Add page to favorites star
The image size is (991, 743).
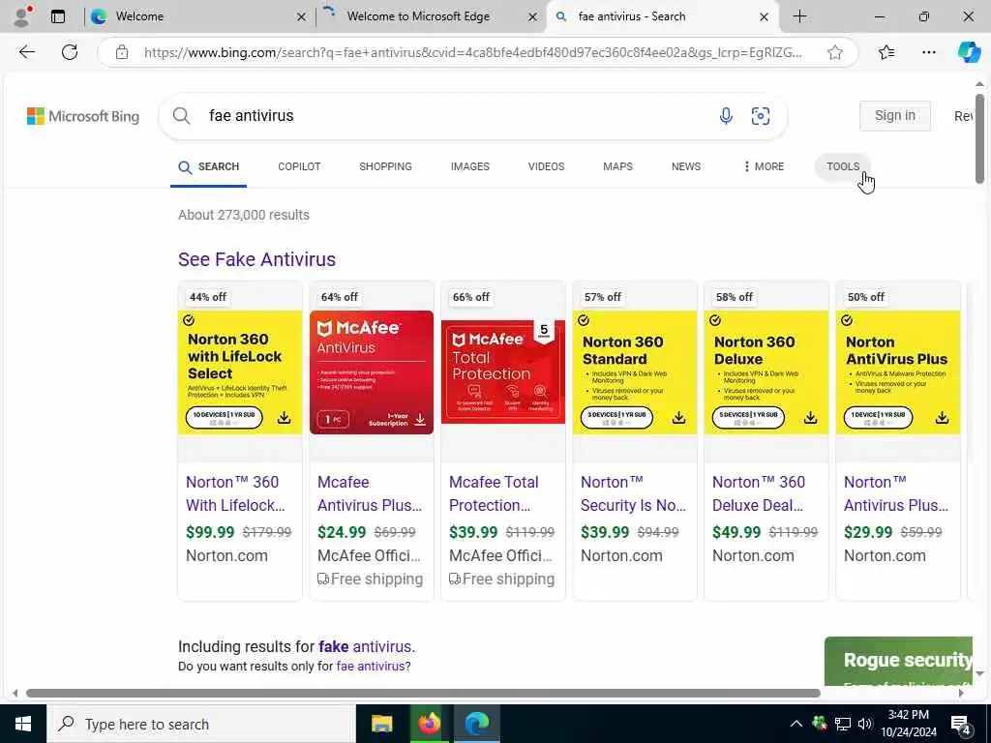[835, 52]
